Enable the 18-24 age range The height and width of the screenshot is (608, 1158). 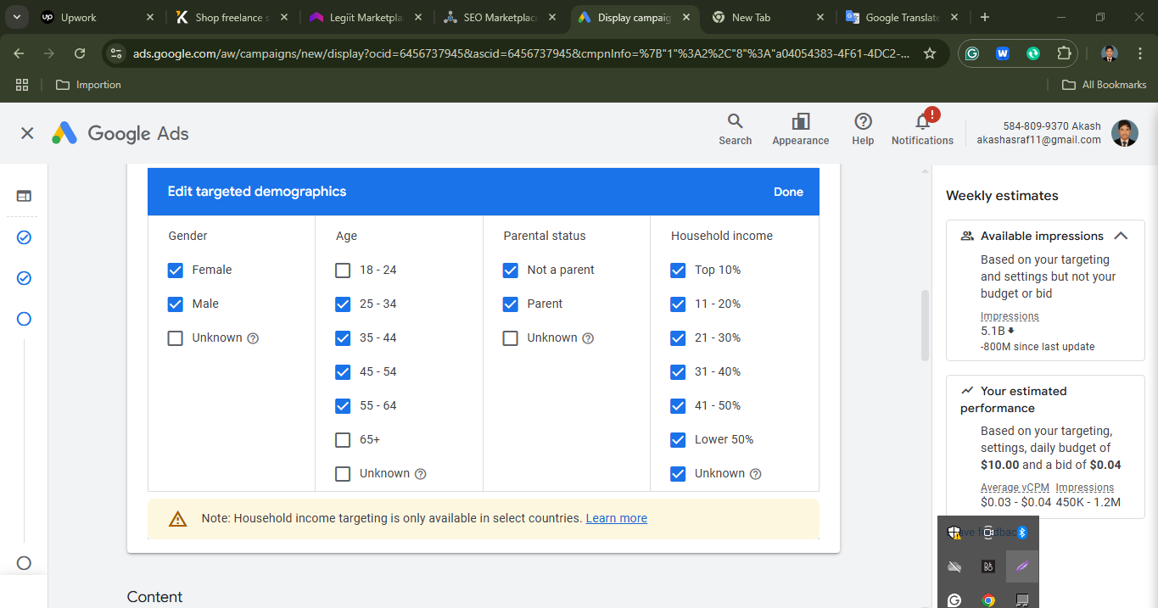(343, 270)
